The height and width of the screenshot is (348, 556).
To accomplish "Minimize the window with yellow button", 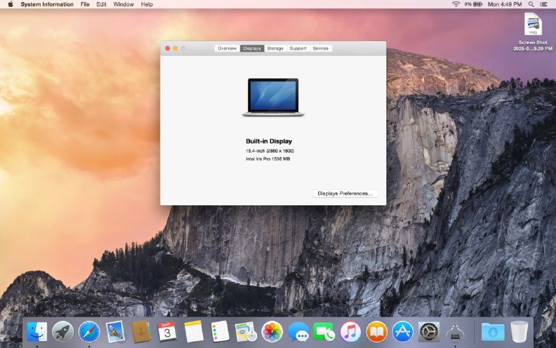I will pos(175,48).
